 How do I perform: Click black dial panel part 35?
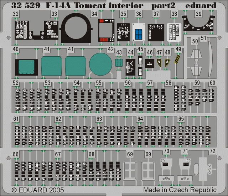(124, 31)
